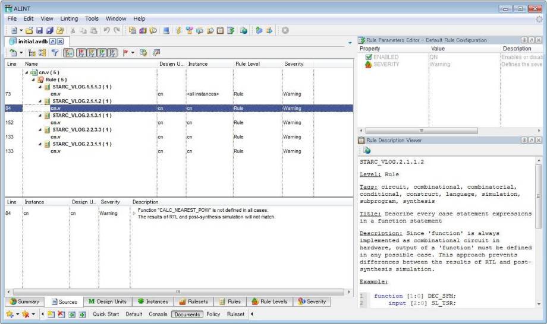Select the SEVERITY property row
The image size is (547, 324).
tap(450, 64)
